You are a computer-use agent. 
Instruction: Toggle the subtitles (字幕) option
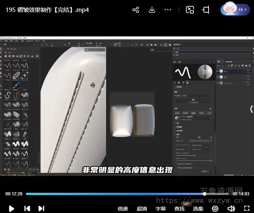tap(161, 208)
